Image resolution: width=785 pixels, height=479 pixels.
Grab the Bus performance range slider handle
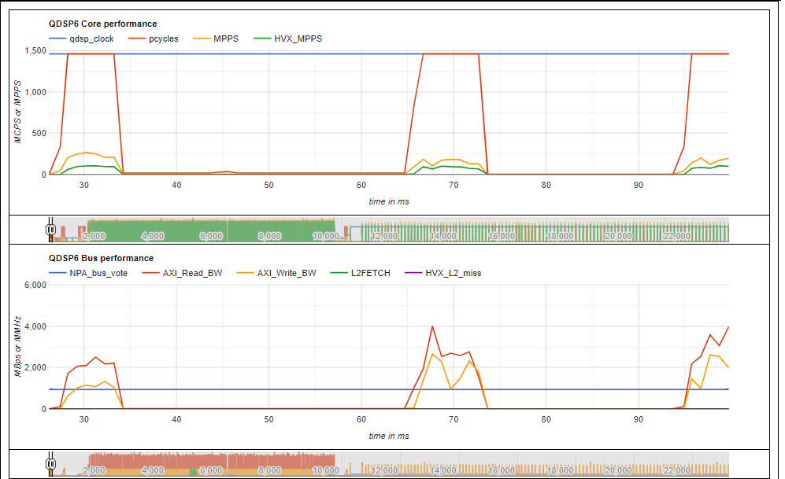click(50, 464)
